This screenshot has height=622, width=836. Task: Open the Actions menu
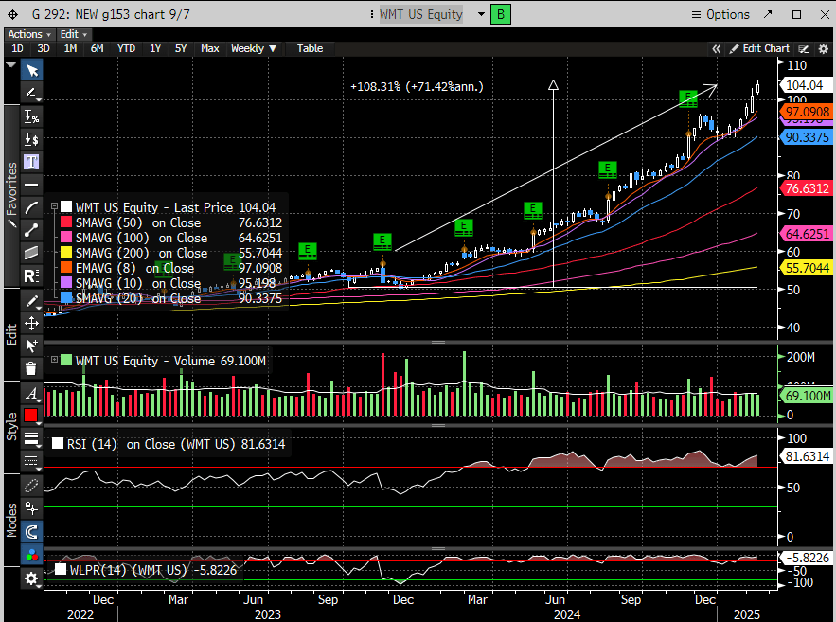point(28,34)
